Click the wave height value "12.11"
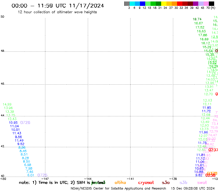The width and height of the screenshot is (218, 191). (207, 104)
